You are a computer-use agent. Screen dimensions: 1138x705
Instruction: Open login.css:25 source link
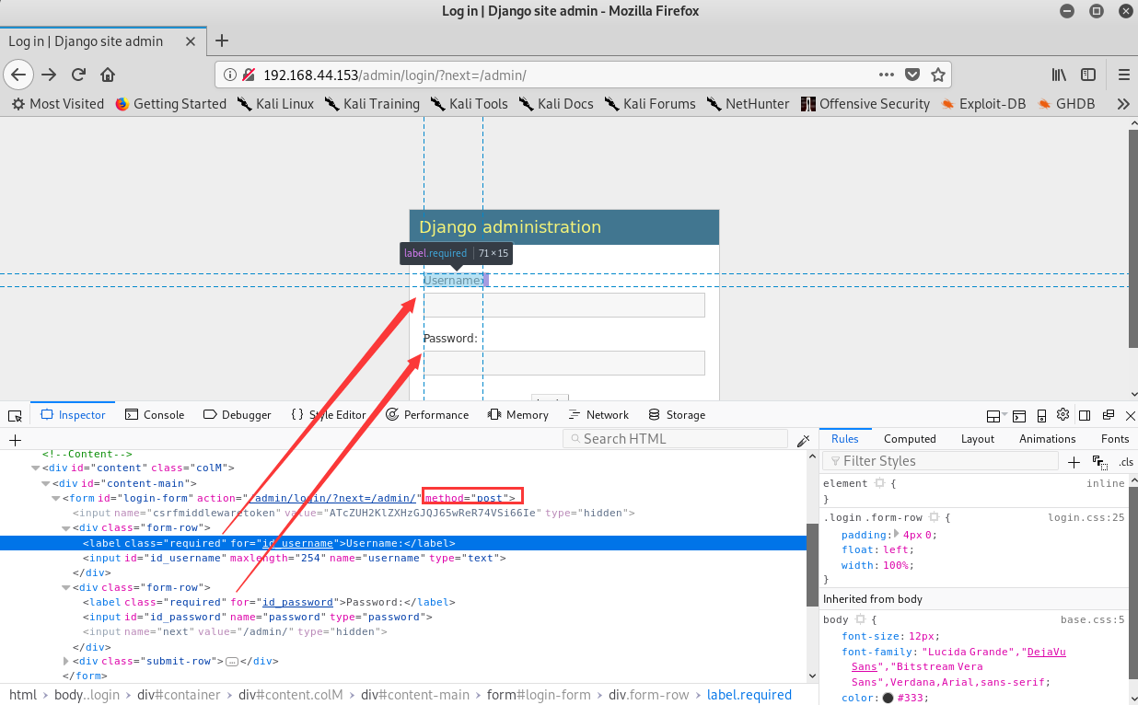point(1086,517)
